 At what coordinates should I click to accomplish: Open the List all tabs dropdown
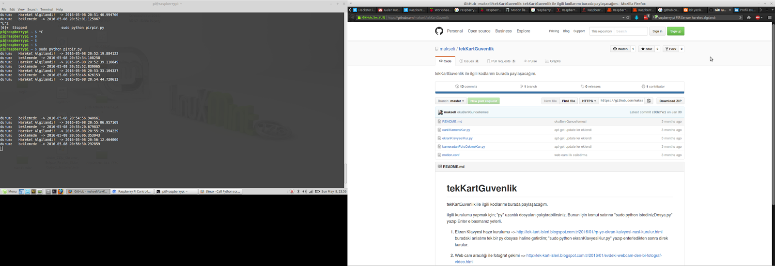773,10
